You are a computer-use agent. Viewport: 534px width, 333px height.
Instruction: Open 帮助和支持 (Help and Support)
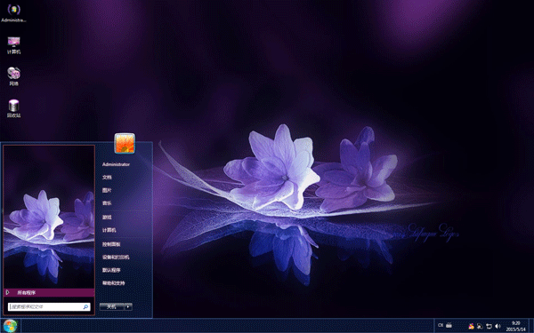pyautogui.click(x=113, y=283)
